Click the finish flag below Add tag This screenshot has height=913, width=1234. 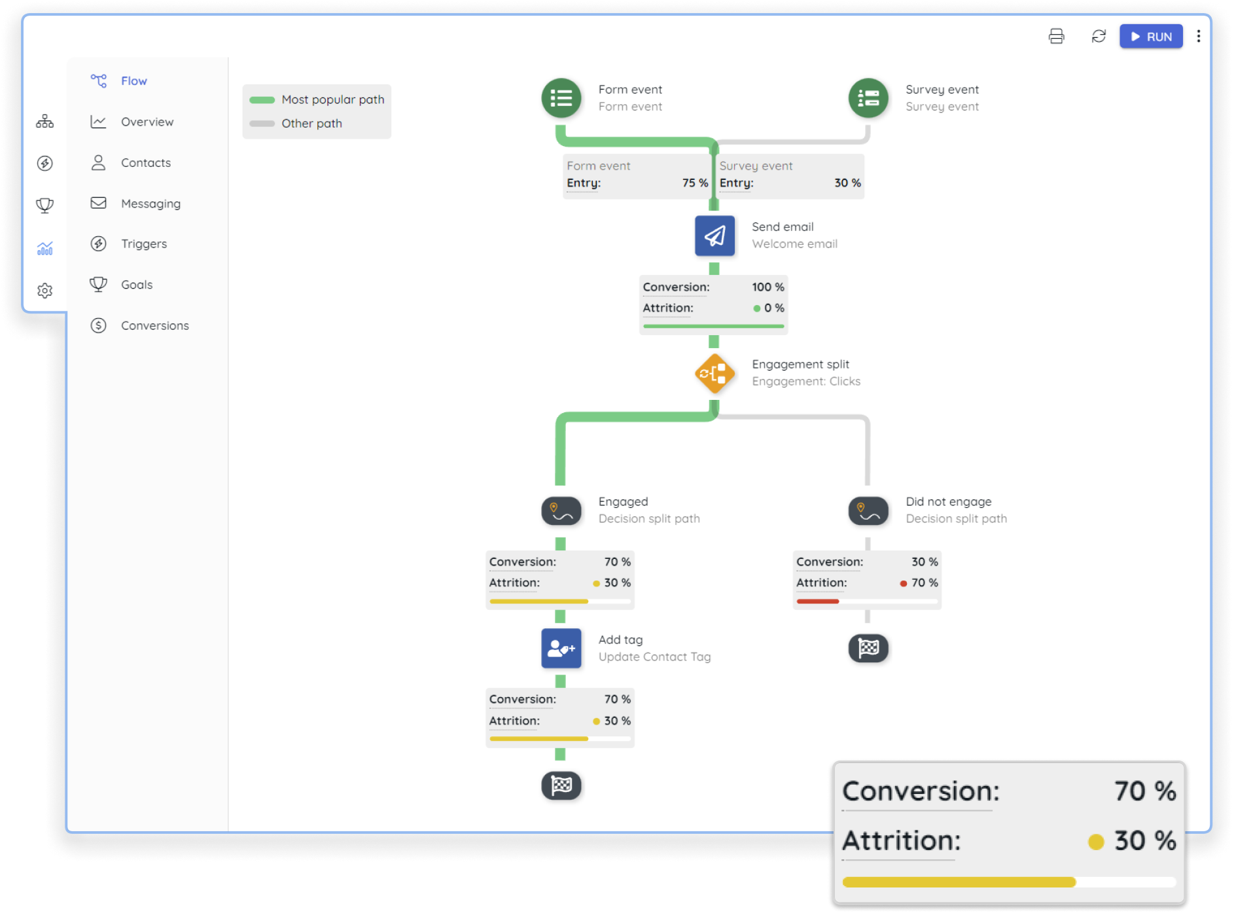[561, 785]
